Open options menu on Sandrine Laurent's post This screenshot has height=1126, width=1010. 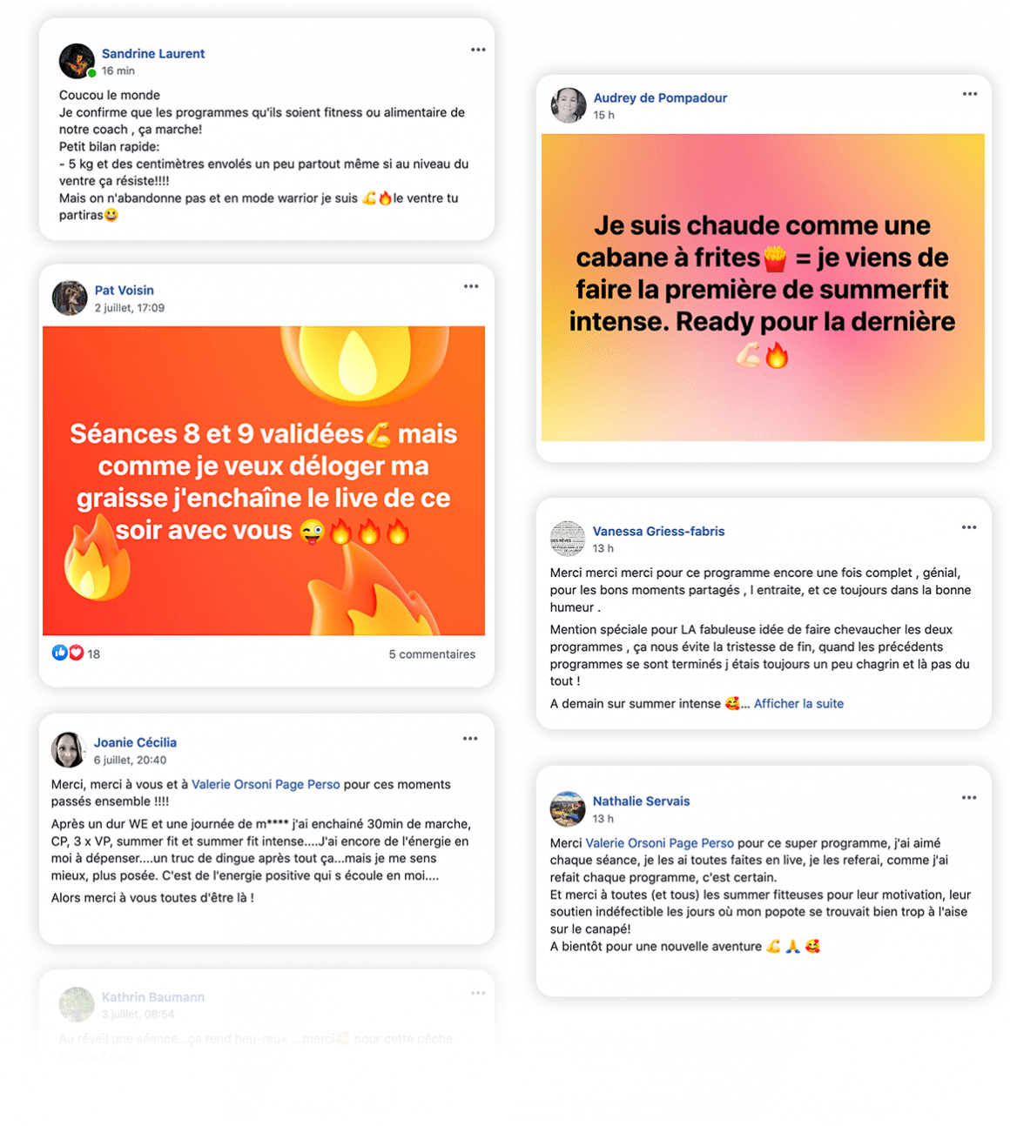click(x=478, y=50)
